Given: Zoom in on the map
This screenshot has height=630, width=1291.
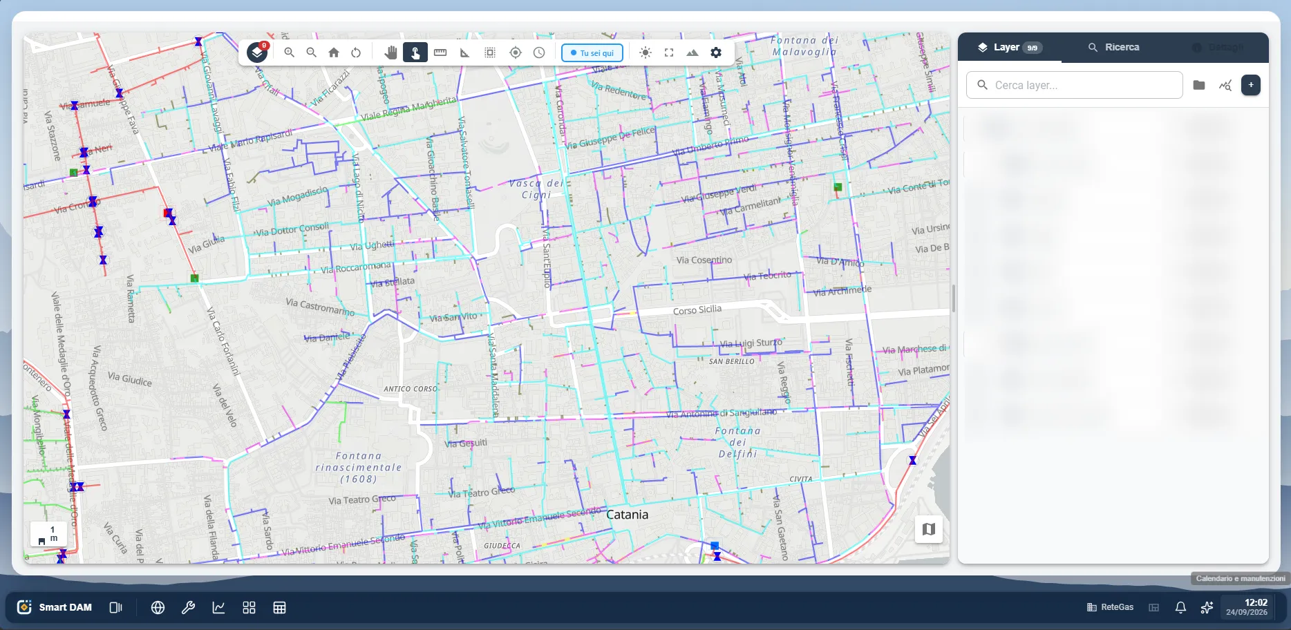Looking at the screenshot, I should click(x=290, y=52).
